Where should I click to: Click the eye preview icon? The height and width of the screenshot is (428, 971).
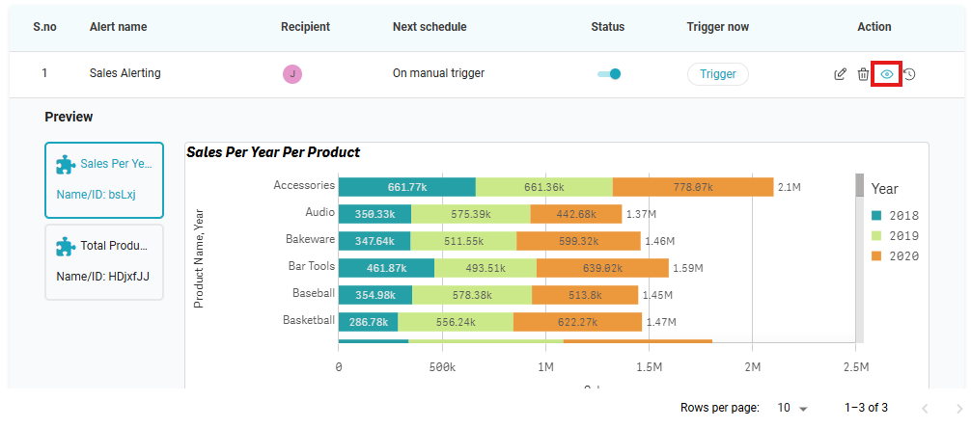tap(886, 74)
